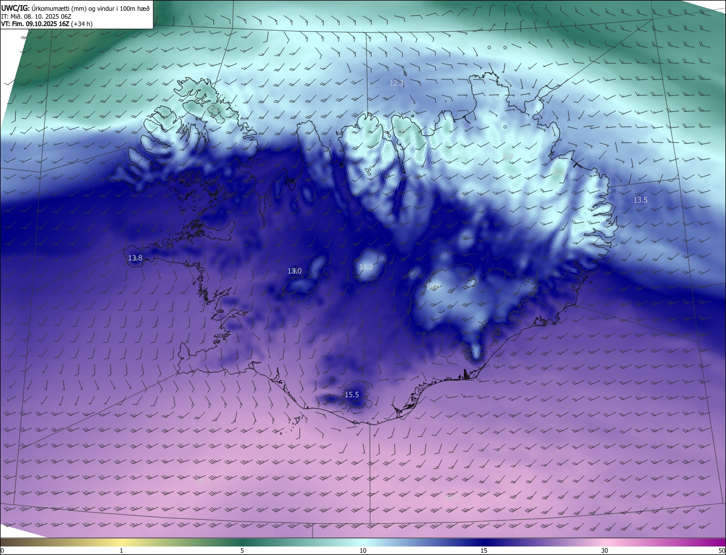The height and width of the screenshot is (555, 726).
Task: Click the color scale tick label 10
Action: click(x=363, y=550)
